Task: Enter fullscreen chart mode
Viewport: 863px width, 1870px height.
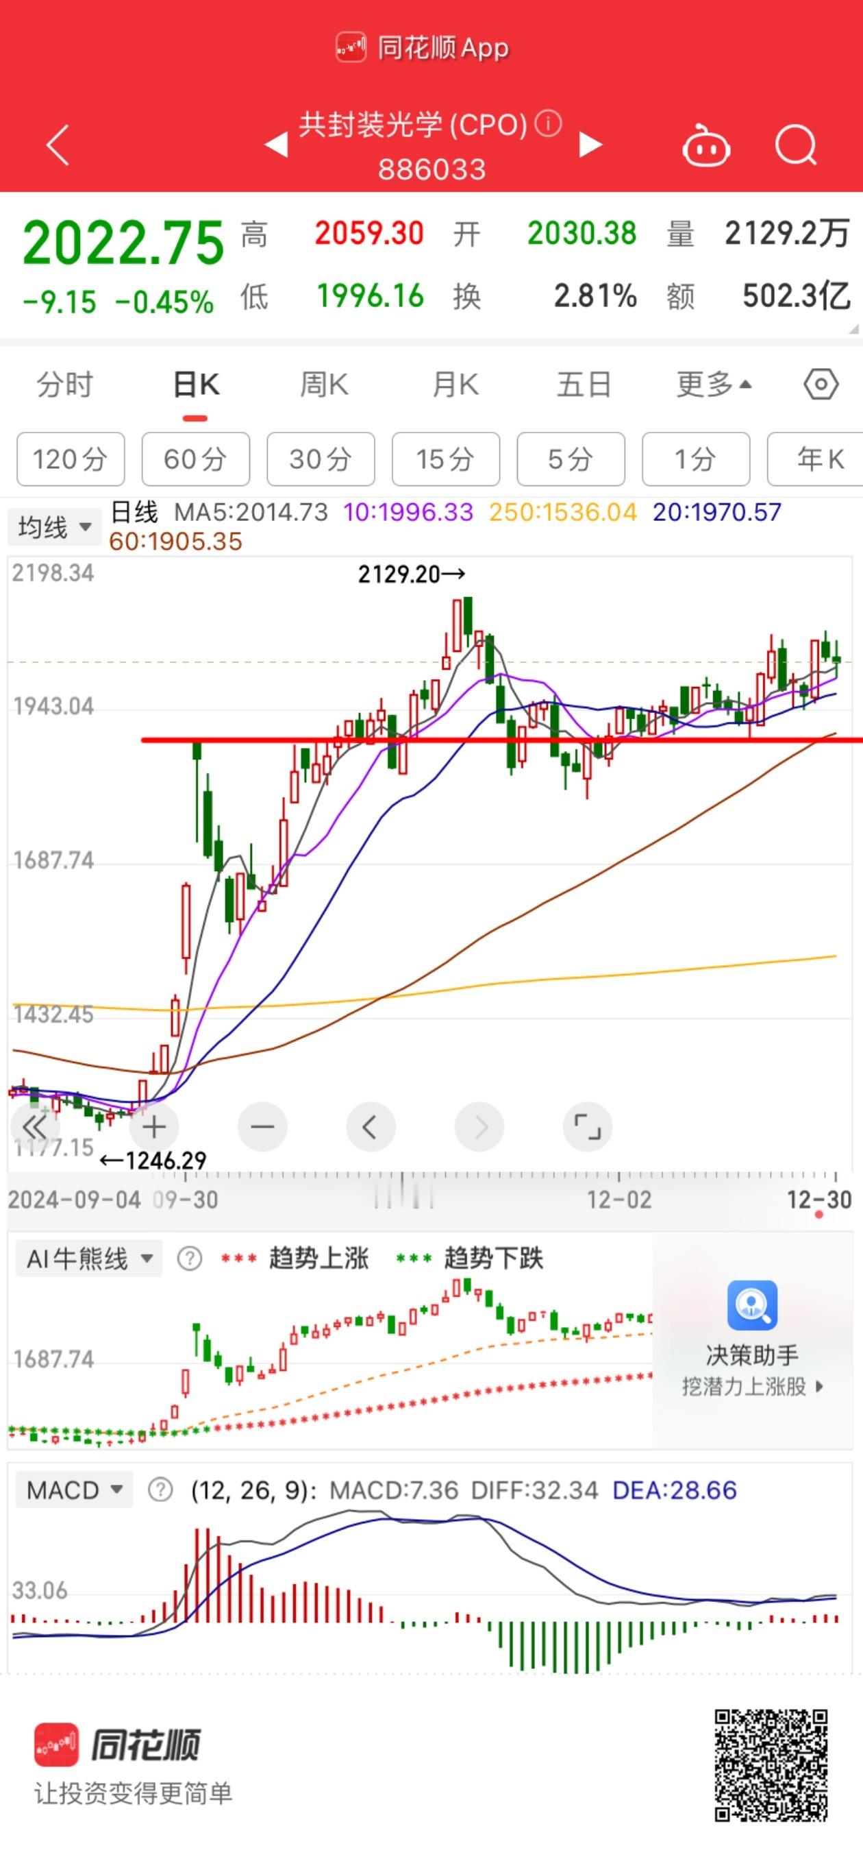Action: tap(588, 1127)
